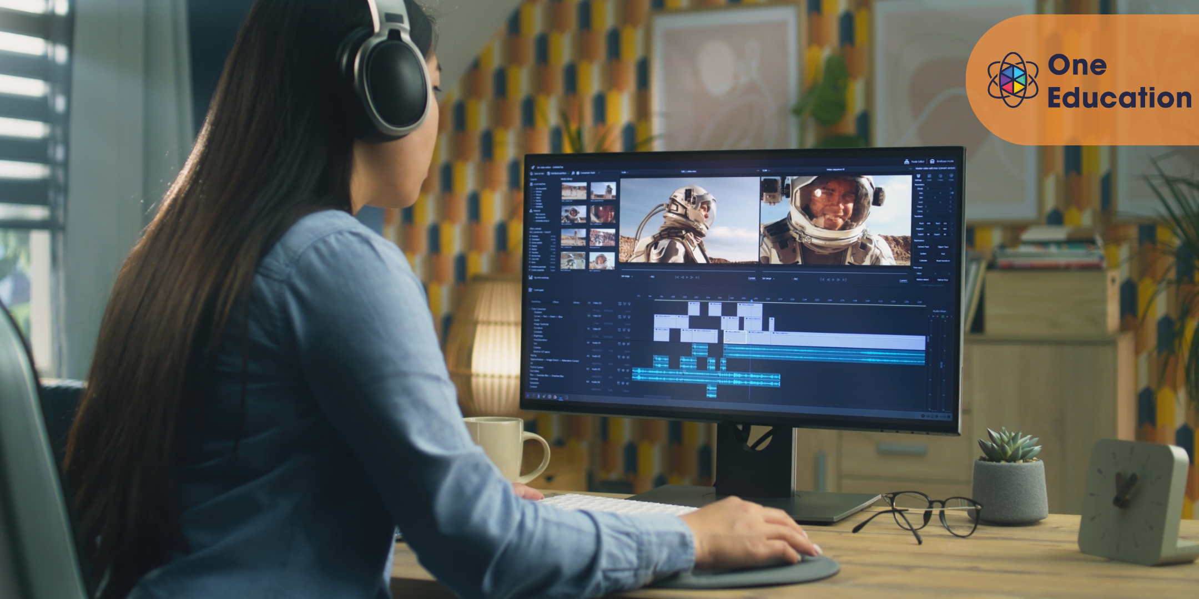
Task: Click the Calibrate button
Action: pos(923,261)
